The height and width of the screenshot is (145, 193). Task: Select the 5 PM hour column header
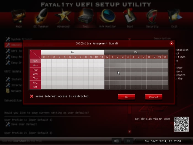(x=133, y=57)
